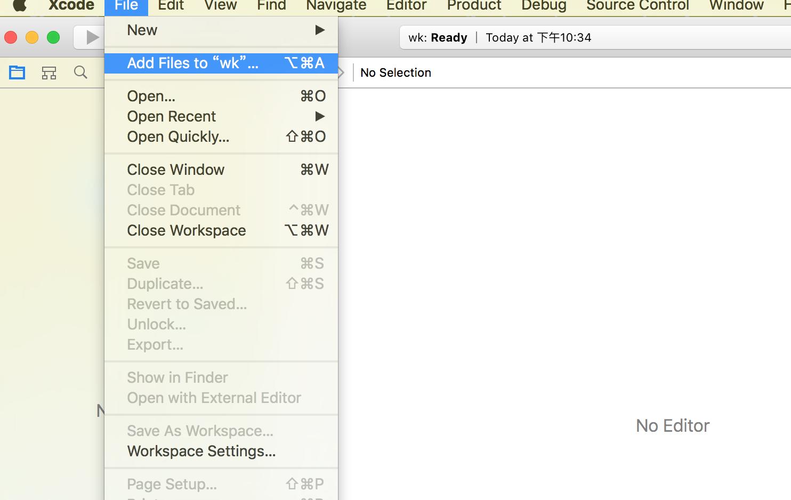Select Open Quickly…
Screen dimensions: 791x500
pos(221,136)
